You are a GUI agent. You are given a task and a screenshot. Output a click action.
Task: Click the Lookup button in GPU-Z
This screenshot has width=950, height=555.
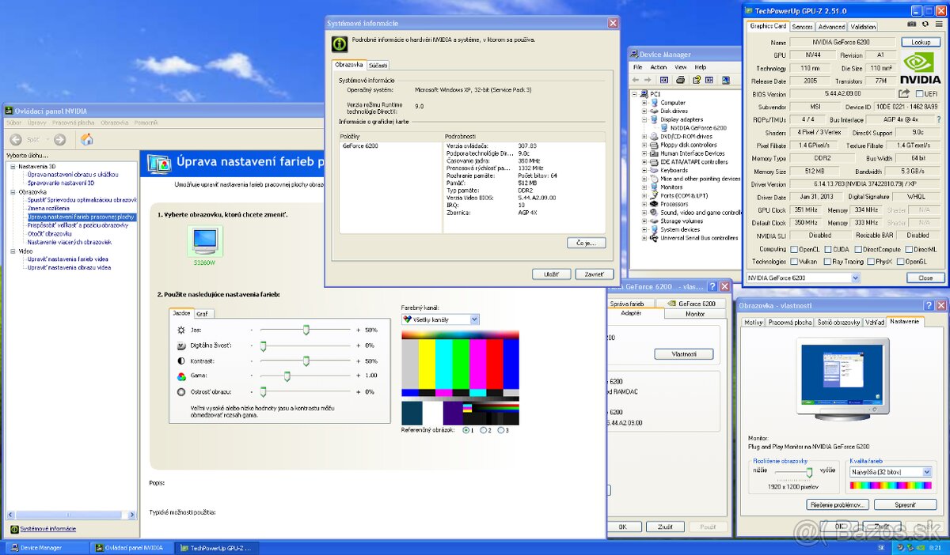[921, 42]
